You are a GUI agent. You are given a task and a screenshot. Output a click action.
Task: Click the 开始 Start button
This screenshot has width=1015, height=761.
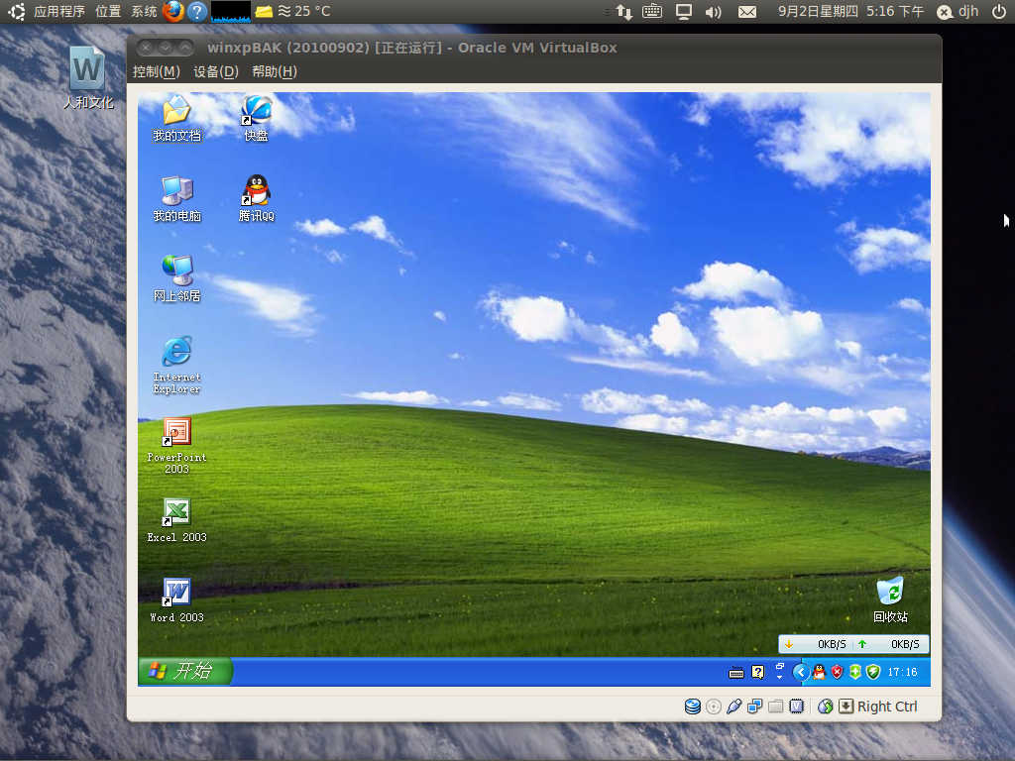pos(185,671)
